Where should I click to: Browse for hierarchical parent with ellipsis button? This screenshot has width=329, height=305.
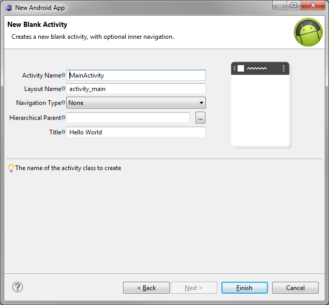point(200,117)
